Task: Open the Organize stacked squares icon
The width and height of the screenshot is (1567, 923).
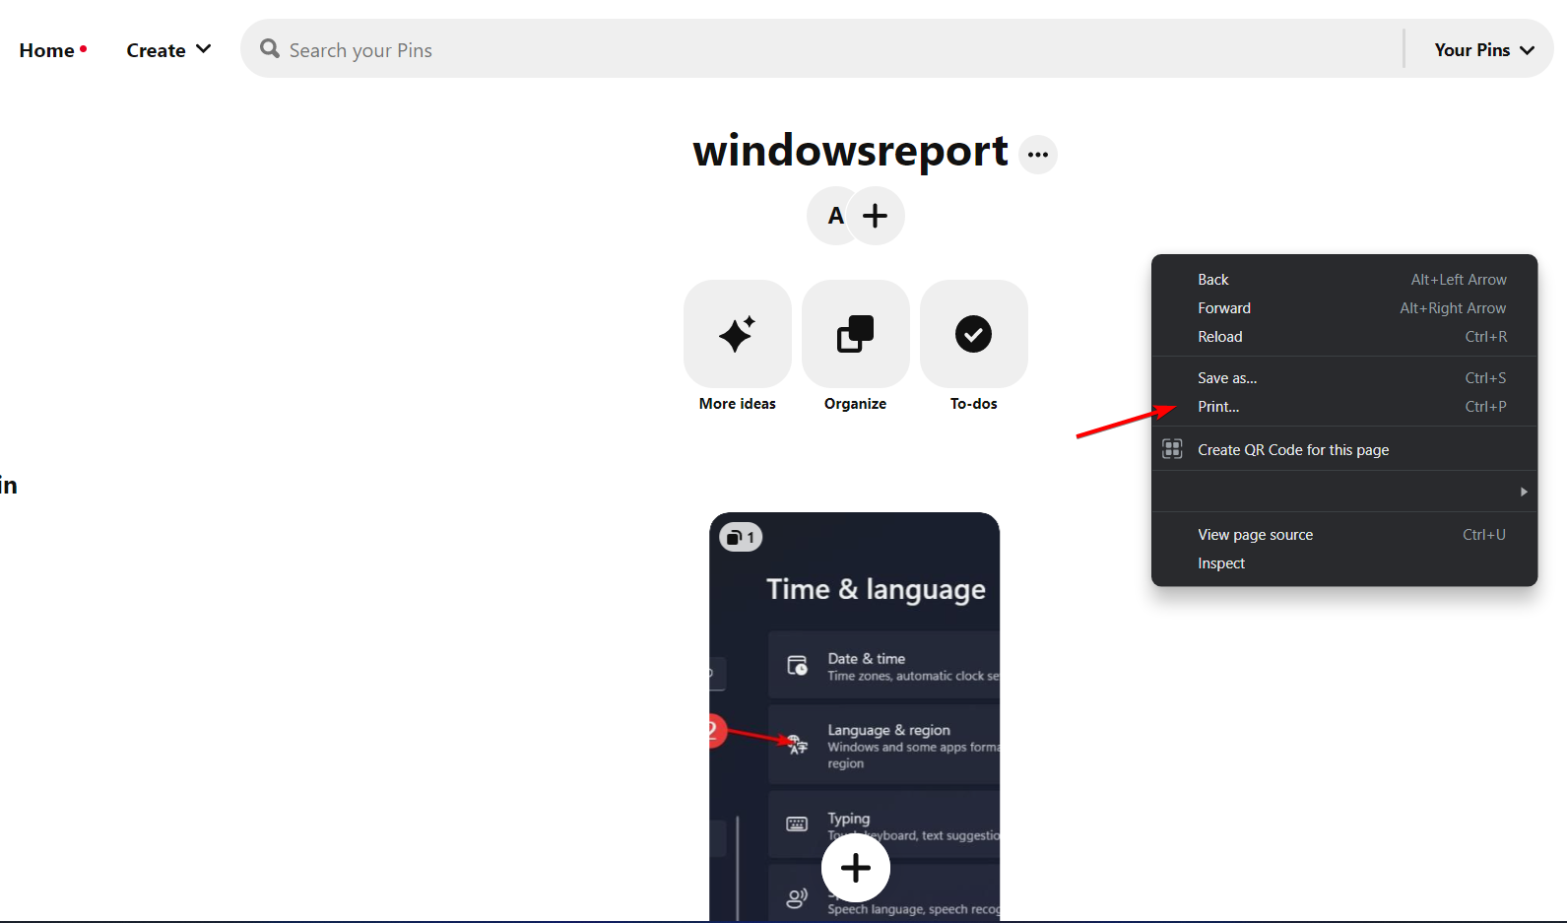Action: click(x=856, y=334)
